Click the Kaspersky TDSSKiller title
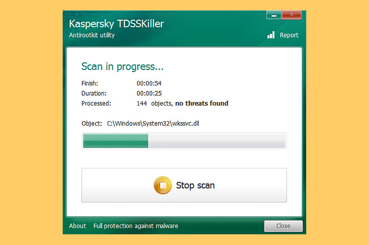Viewport: 369px width, 245px height. click(116, 24)
